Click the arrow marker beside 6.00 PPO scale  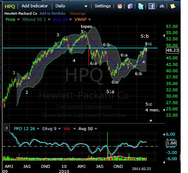coord(164,135)
